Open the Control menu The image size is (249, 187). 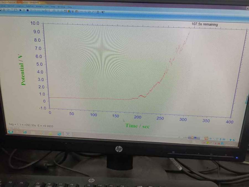click(x=11, y=6)
